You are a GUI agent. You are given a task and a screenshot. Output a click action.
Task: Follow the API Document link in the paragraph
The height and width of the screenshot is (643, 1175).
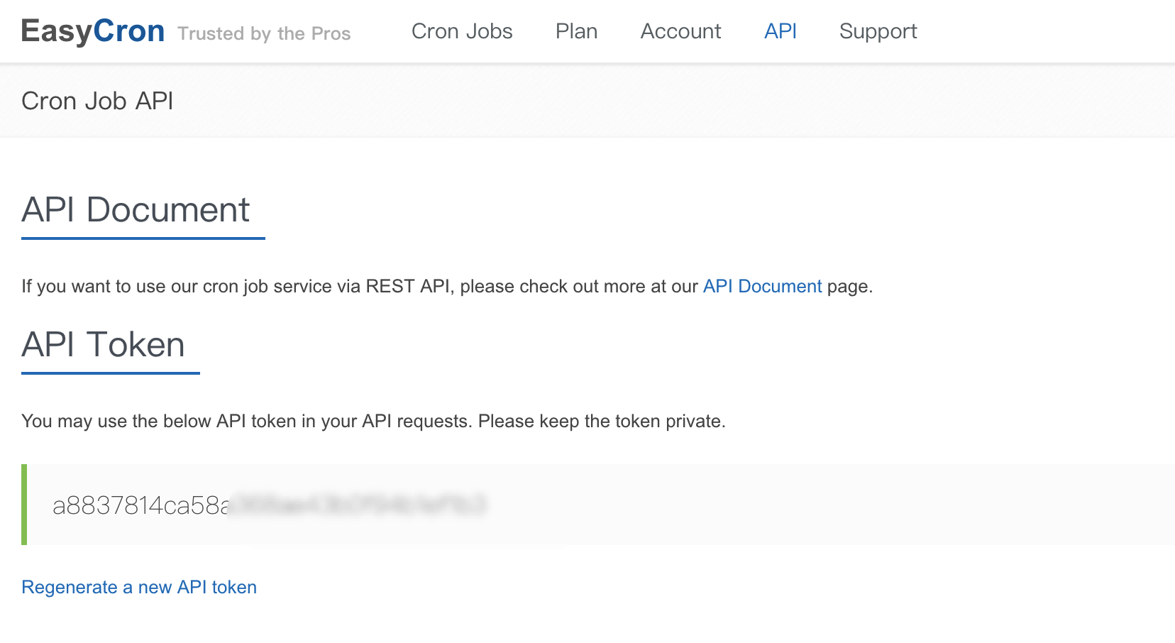tap(762, 286)
